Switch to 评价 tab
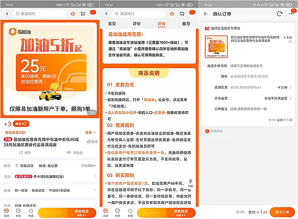Image resolution: width=298 pixels, height=219 pixels. [x=137, y=24]
